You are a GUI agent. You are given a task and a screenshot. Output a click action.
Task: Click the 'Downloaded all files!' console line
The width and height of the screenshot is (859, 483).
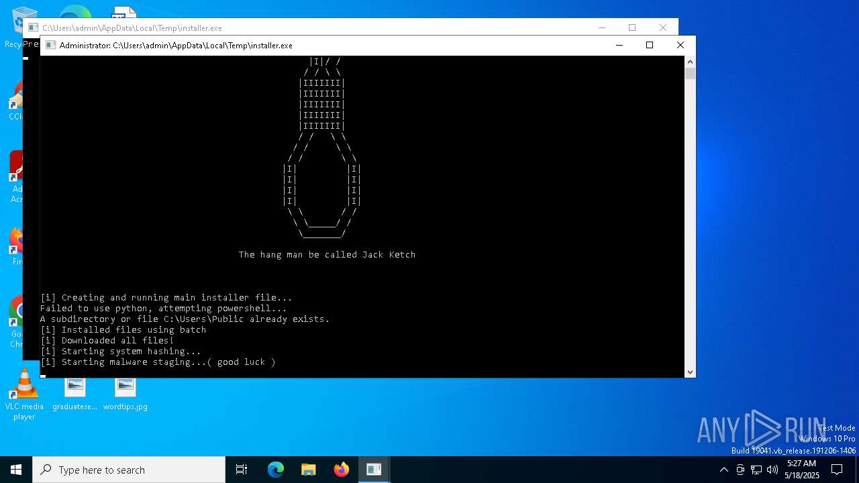pos(107,341)
